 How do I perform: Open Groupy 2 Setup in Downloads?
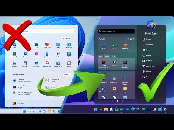tap(114, 80)
